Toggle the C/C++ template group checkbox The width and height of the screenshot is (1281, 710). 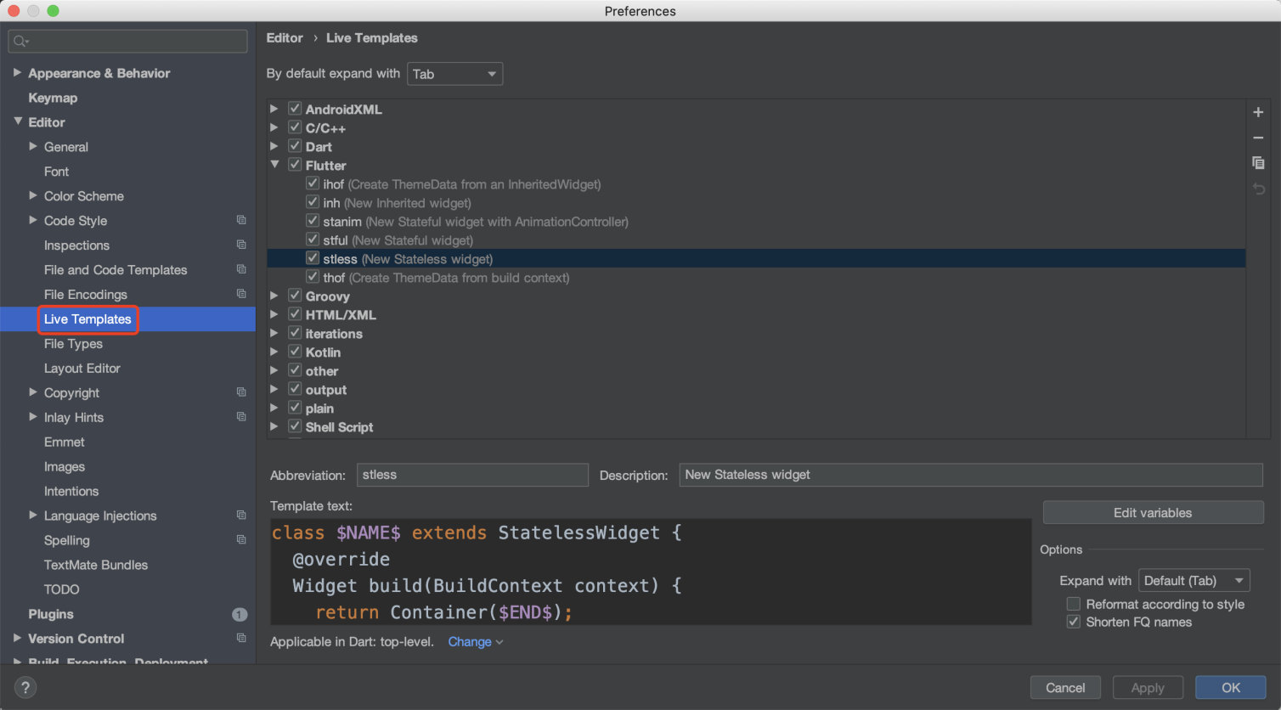[295, 127]
